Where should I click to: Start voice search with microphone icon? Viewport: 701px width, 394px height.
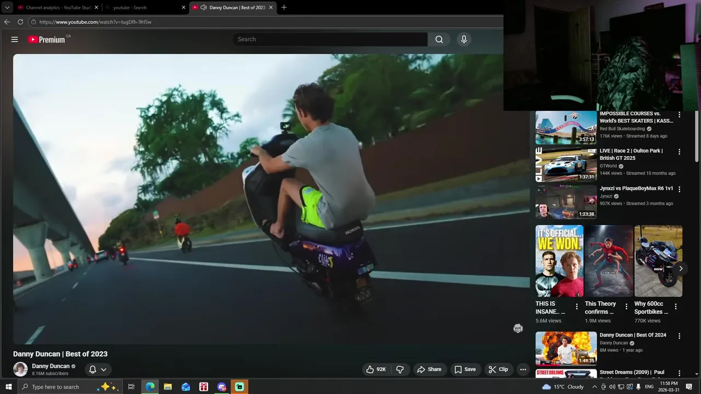(x=464, y=39)
